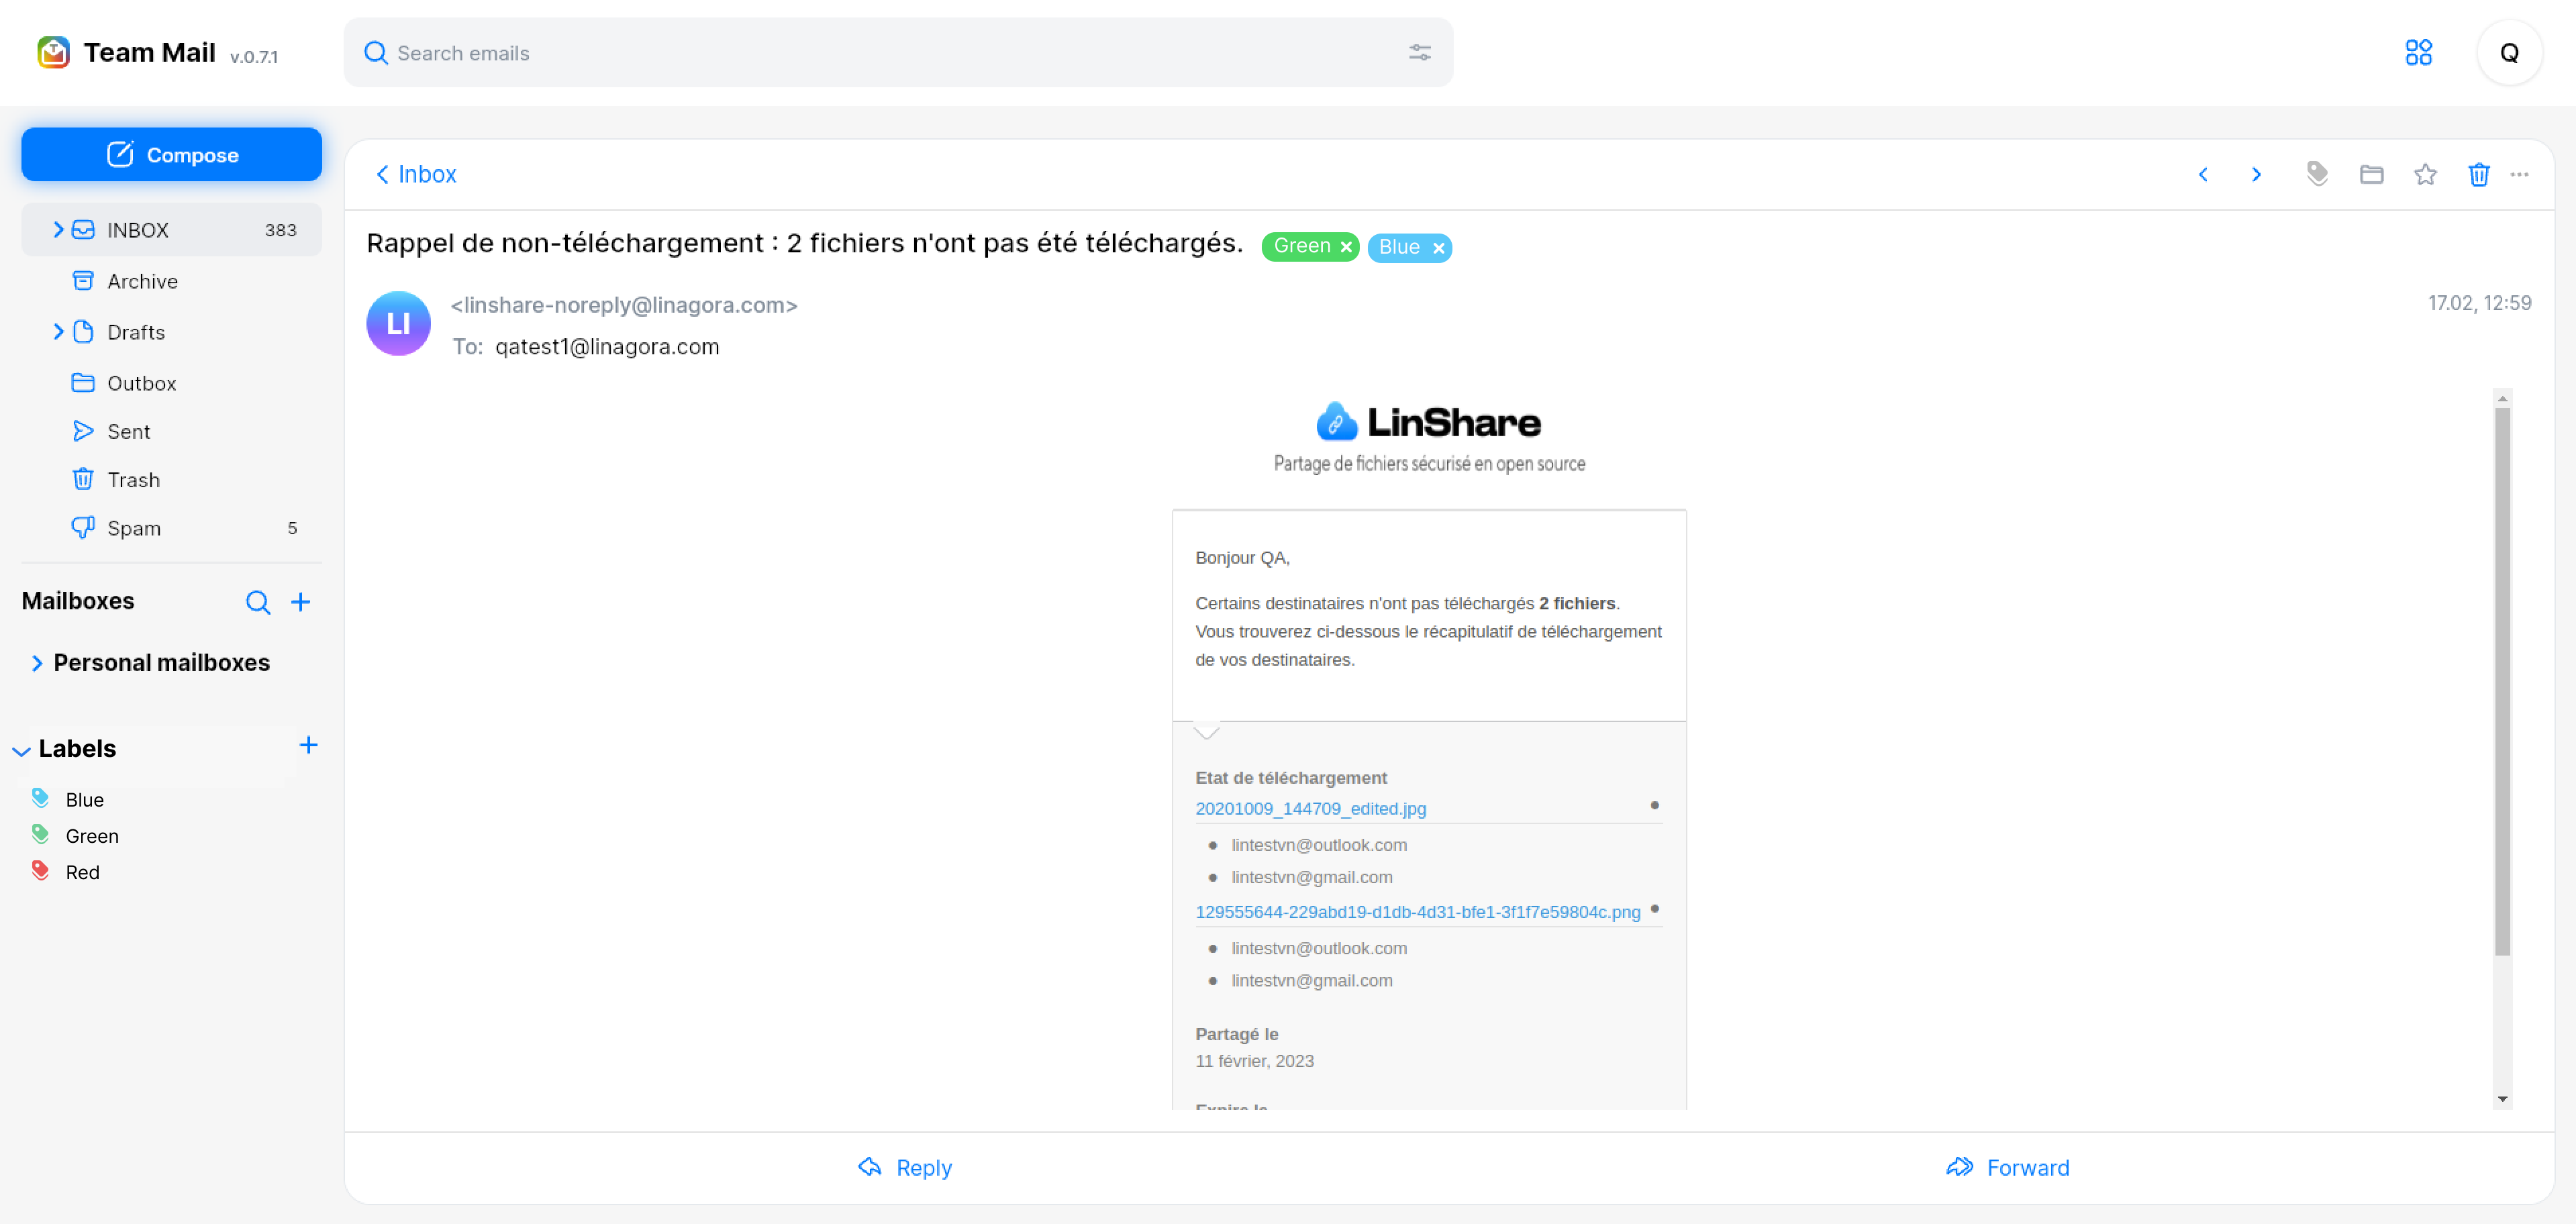This screenshot has height=1224, width=2576.
Task: Click the Compose button
Action: [x=171, y=155]
